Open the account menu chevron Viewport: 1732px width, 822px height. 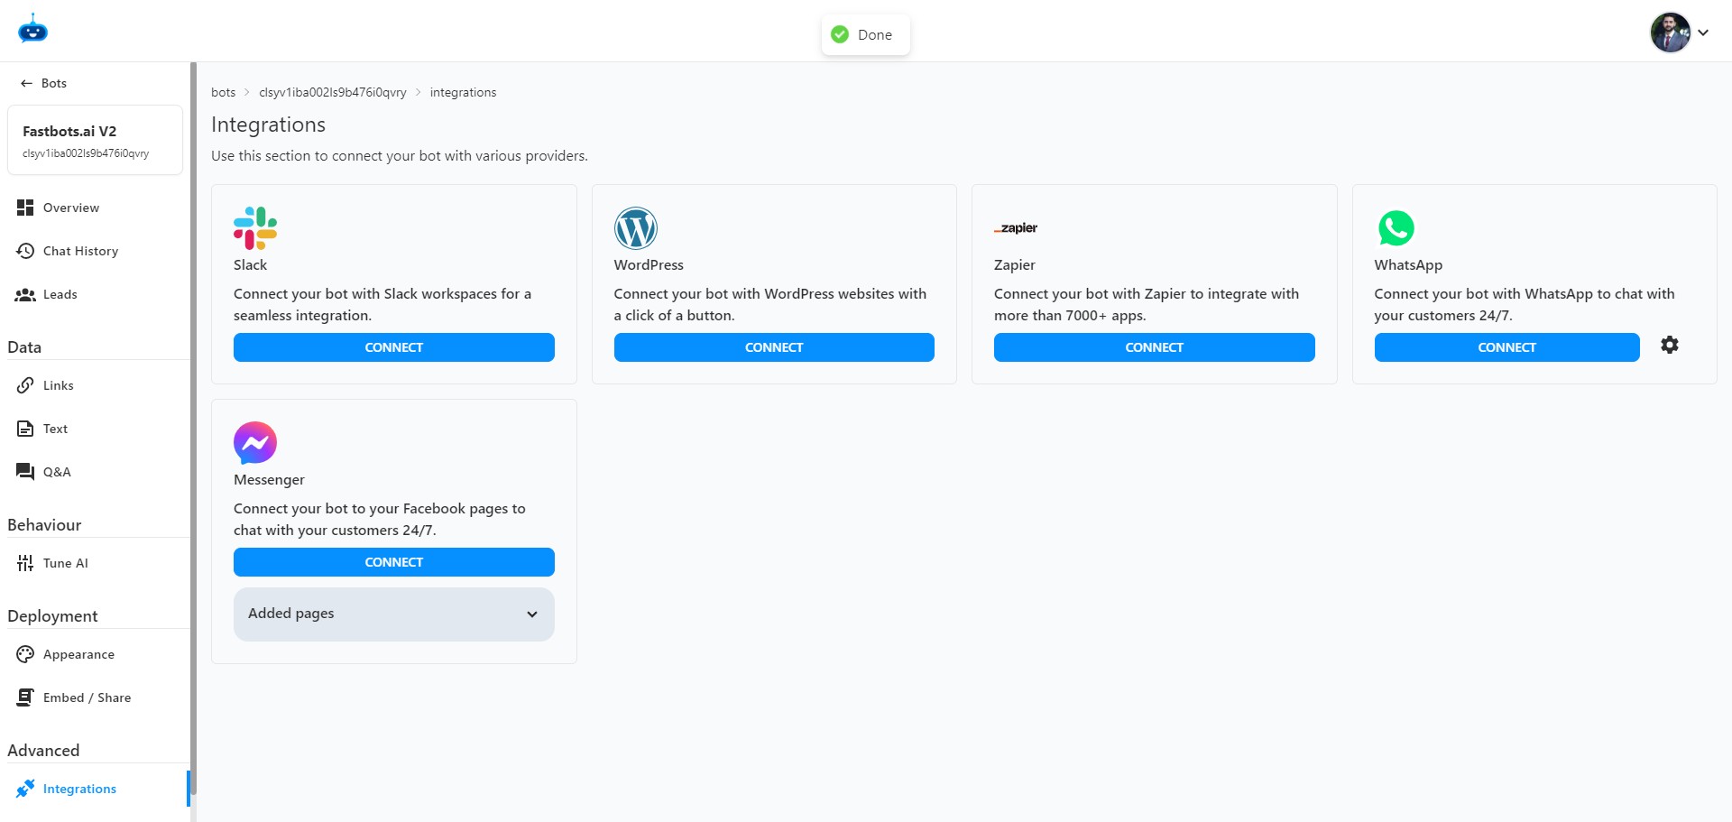tap(1703, 32)
